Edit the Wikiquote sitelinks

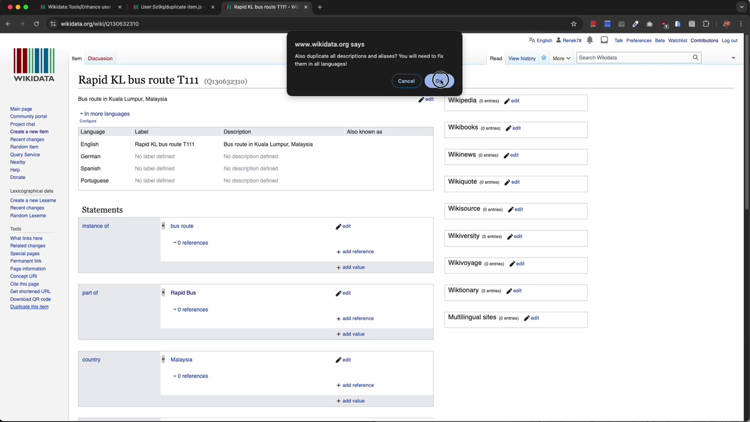point(512,182)
